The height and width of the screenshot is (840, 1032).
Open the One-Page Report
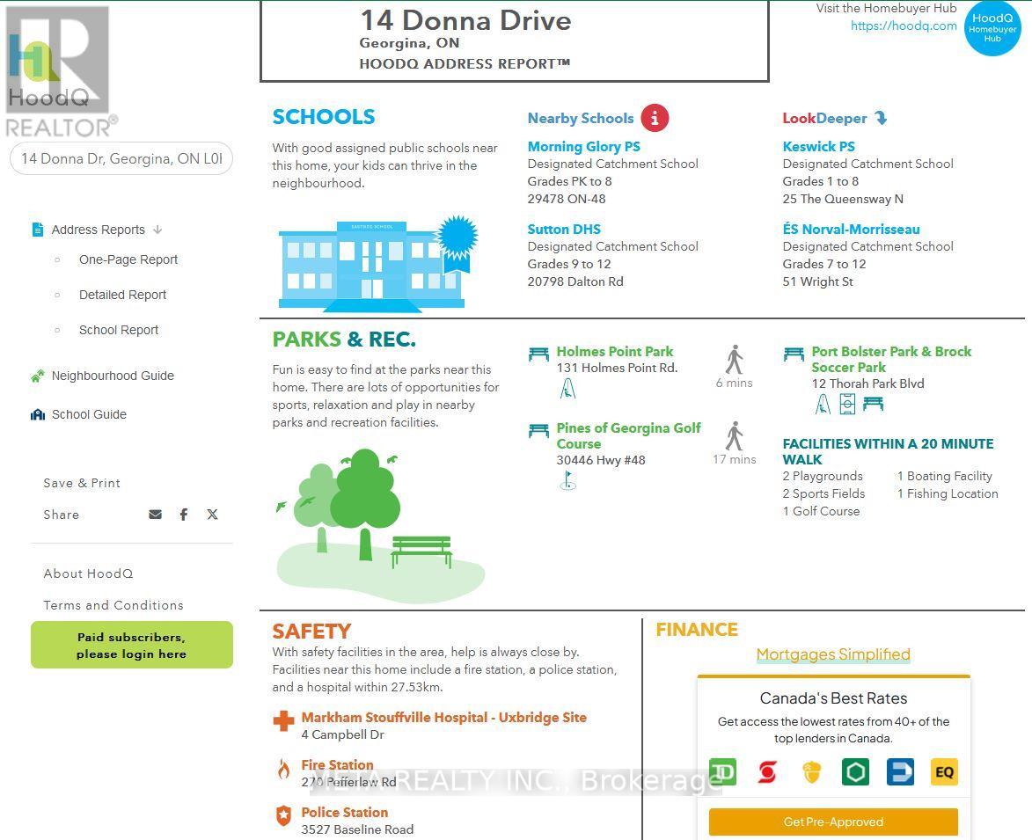pos(128,259)
